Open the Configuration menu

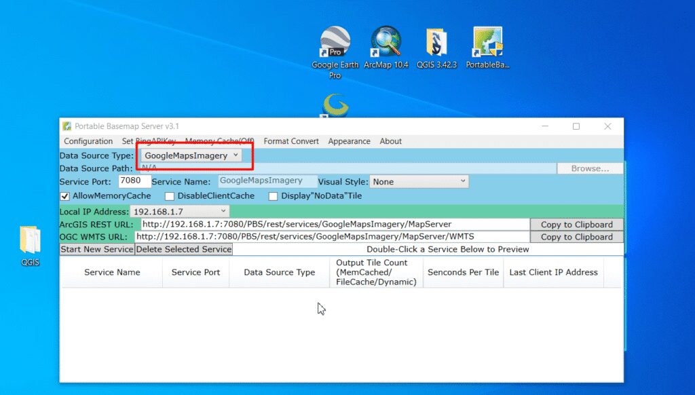point(88,141)
